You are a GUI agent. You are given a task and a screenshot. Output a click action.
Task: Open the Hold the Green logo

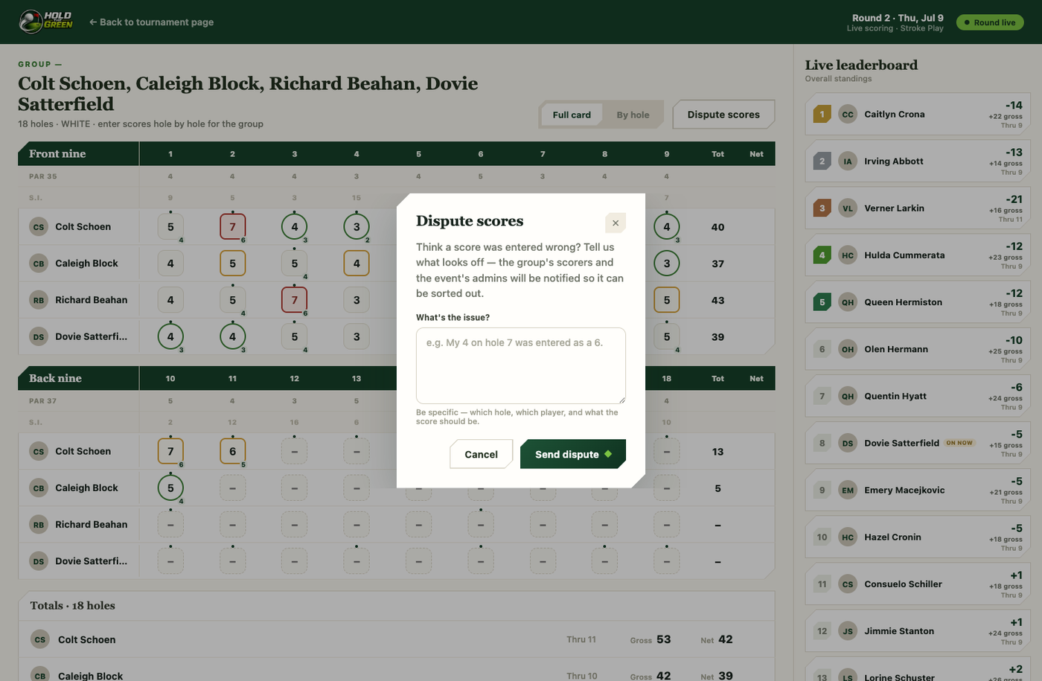coord(46,22)
